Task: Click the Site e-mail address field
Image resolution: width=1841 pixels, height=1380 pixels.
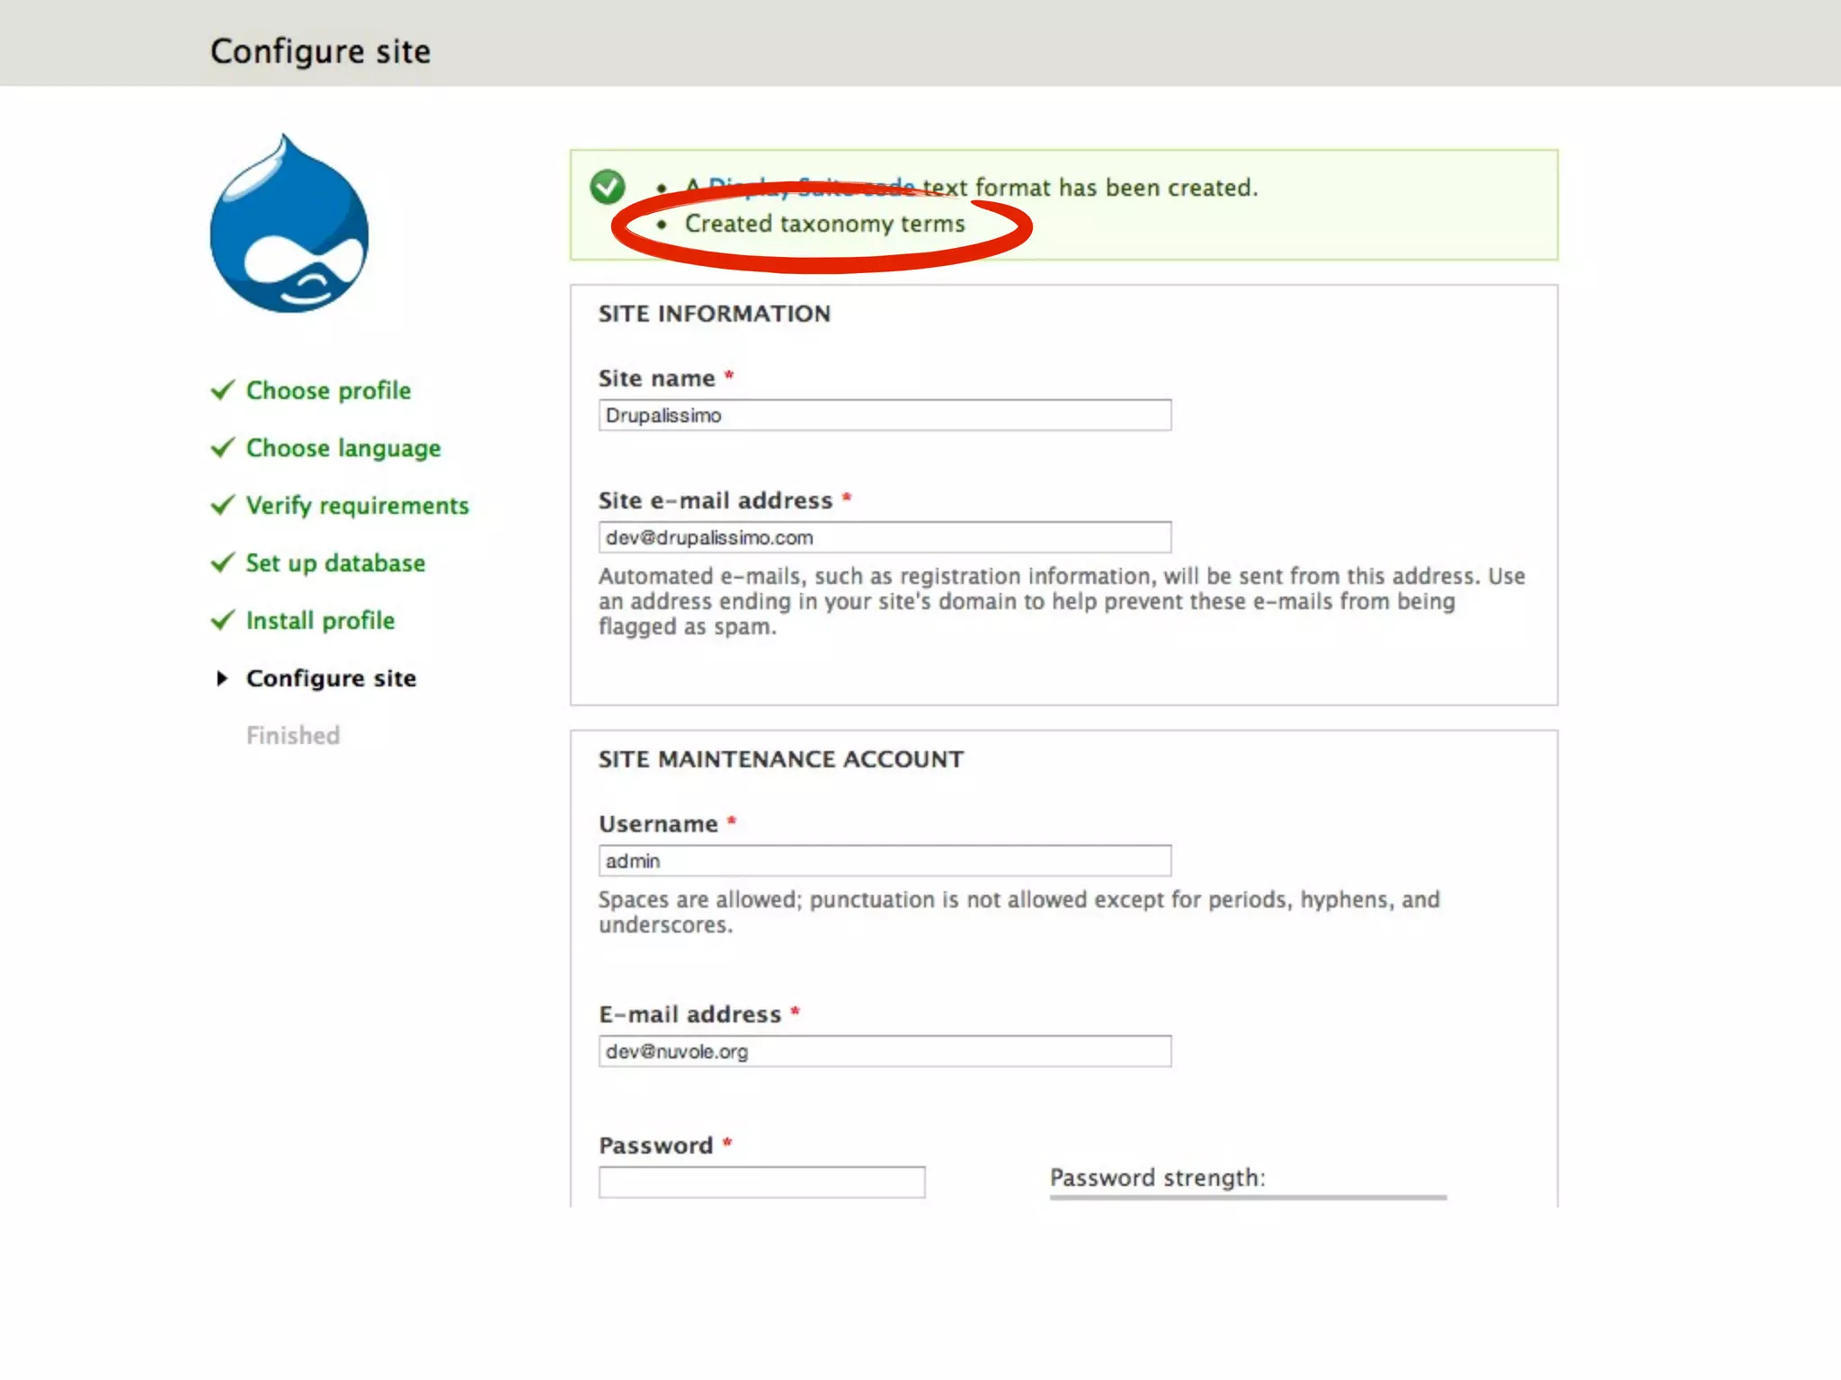Action: click(x=885, y=537)
